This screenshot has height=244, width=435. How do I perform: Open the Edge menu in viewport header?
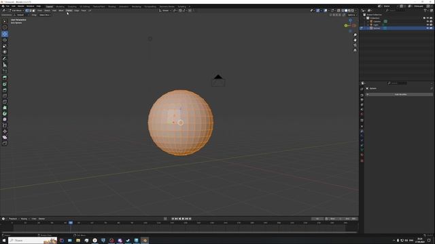[77, 11]
